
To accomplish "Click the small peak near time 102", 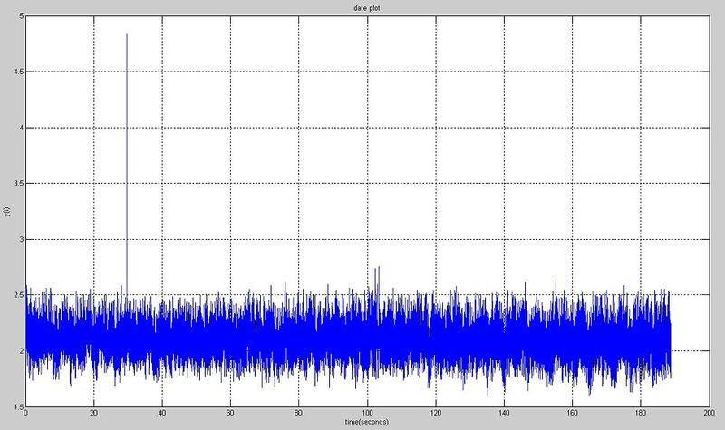I will (x=377, y=268).
